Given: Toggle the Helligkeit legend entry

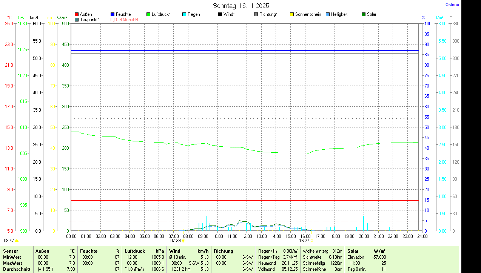Looking at the screenshot, I should 339,14.
